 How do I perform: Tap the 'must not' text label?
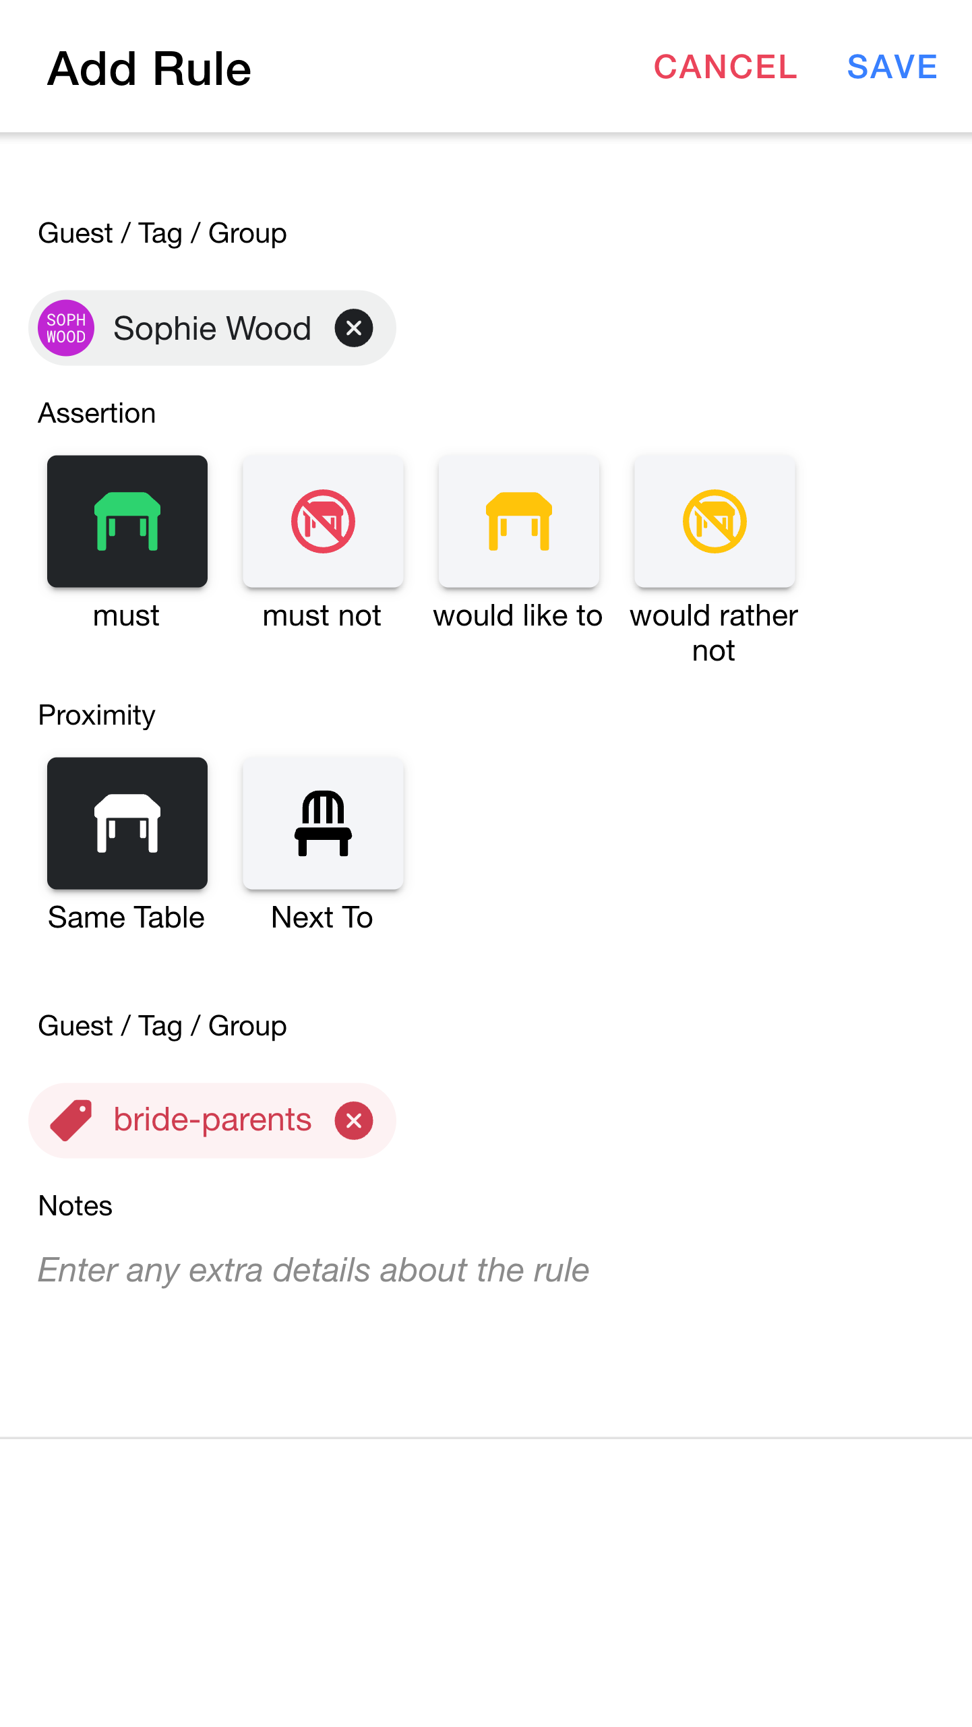(322, 615)
